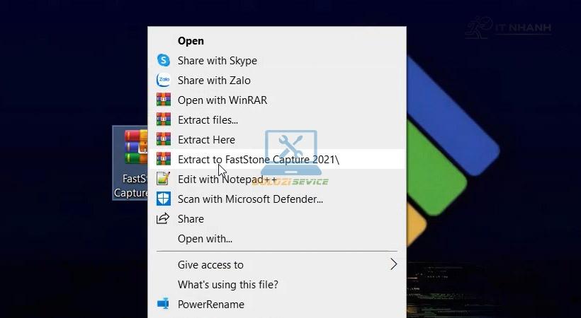The height and width of the screenshot is (318, 581).
Task: Expand the Give access to submenu arrow
Action: click(393, 265)
